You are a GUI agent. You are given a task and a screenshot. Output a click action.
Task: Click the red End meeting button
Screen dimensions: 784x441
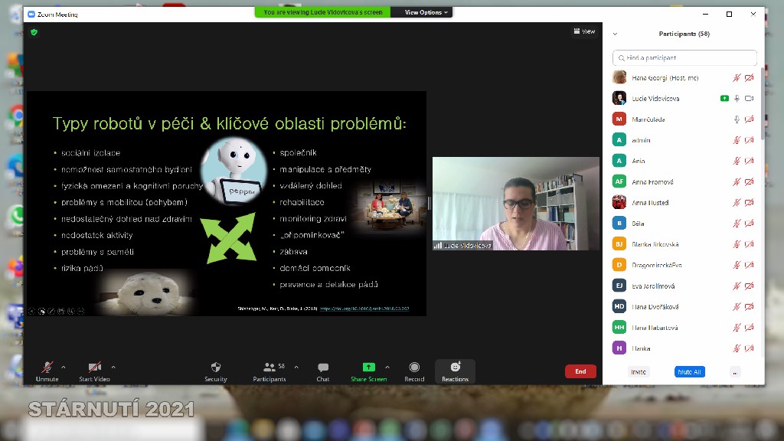pos(580,371)
